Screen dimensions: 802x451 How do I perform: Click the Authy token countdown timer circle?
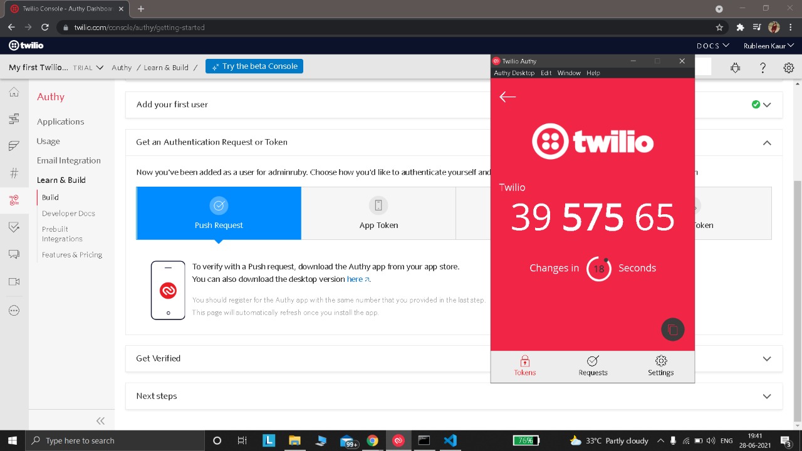[x=598, y=268]
